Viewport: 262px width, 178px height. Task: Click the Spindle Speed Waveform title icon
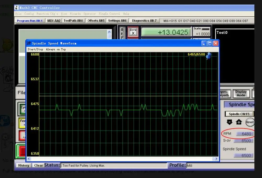click(29, 43)
